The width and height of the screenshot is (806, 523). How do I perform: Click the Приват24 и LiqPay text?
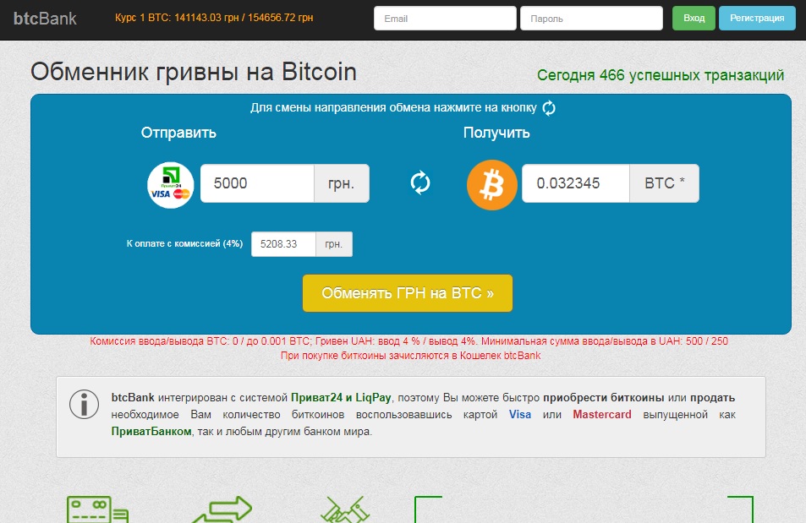tap(341, 398)
